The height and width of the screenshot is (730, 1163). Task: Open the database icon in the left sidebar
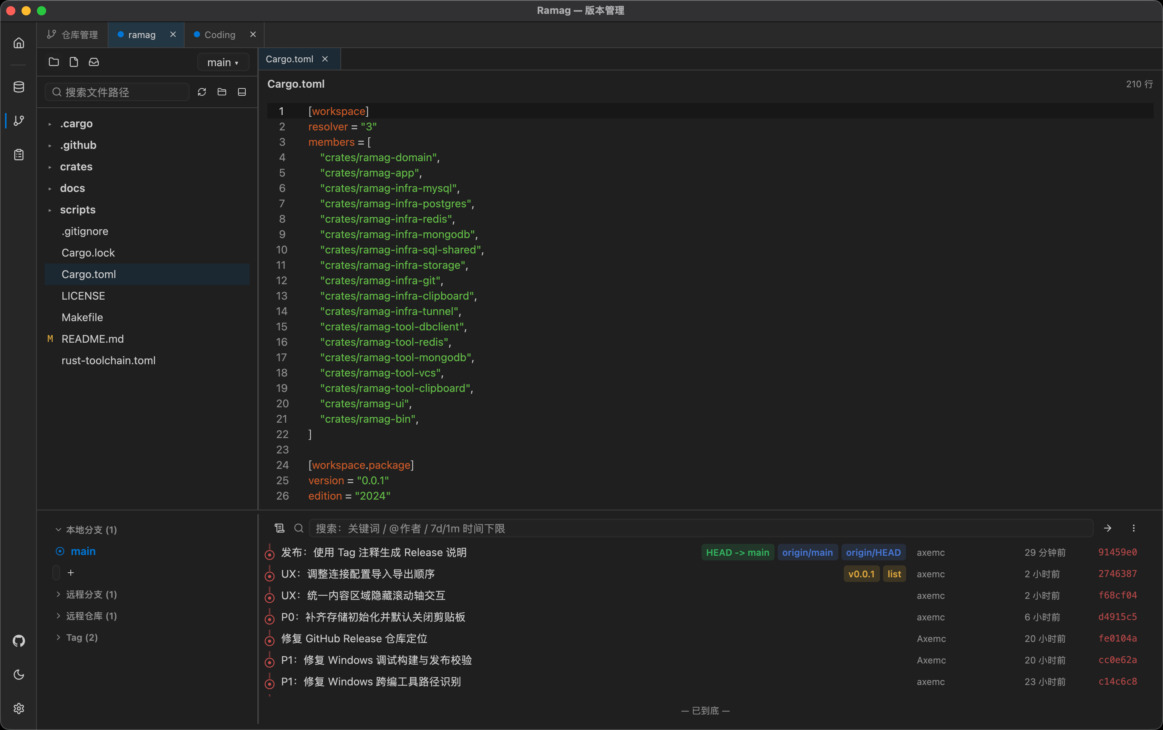[18, 87]
